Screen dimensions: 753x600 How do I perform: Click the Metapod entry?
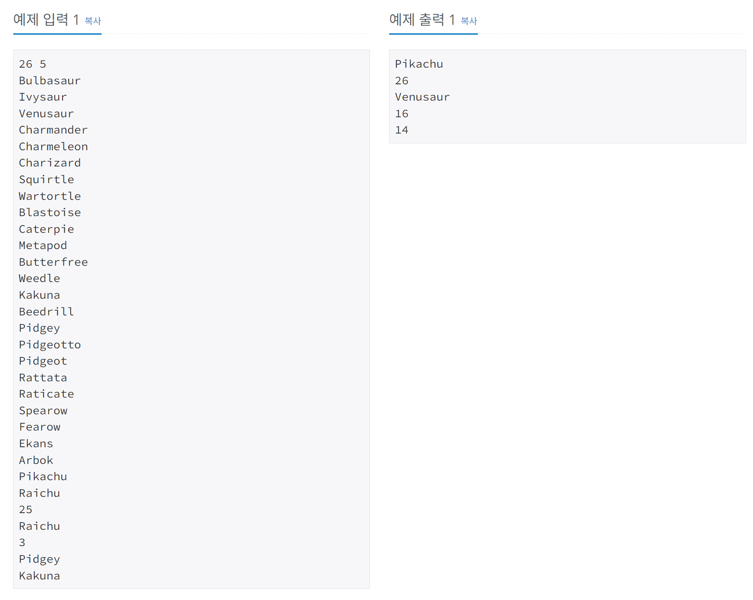[43, 246]
